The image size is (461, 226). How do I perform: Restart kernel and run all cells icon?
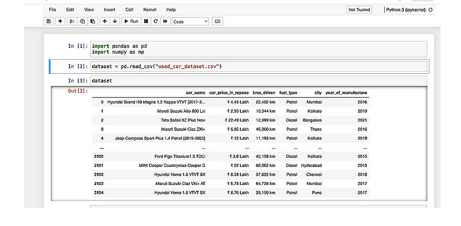click(165, 21)
